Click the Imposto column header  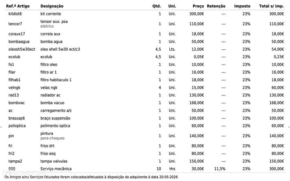click(242, 6)
